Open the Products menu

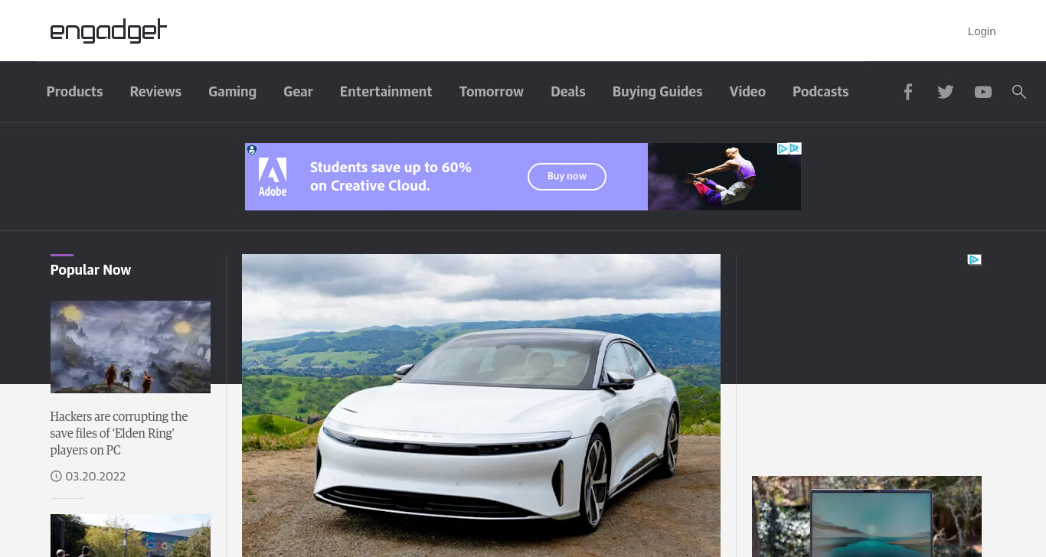(x=74, y=92)
